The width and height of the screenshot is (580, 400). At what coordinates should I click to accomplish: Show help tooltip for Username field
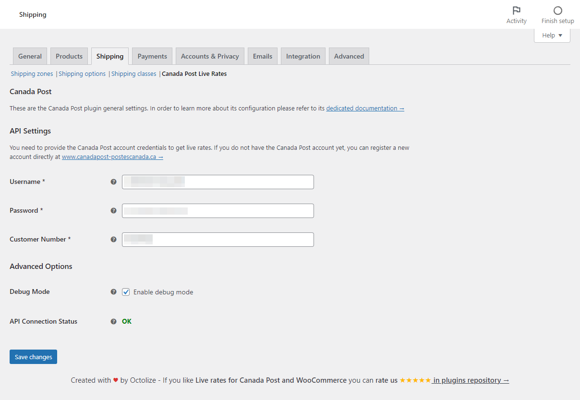point(114,182)
